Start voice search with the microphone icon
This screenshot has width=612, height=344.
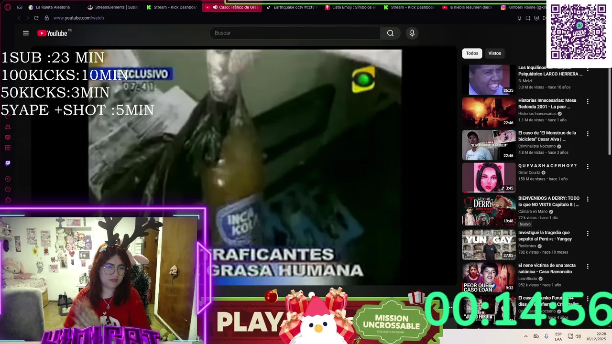(x=412, y=33)
